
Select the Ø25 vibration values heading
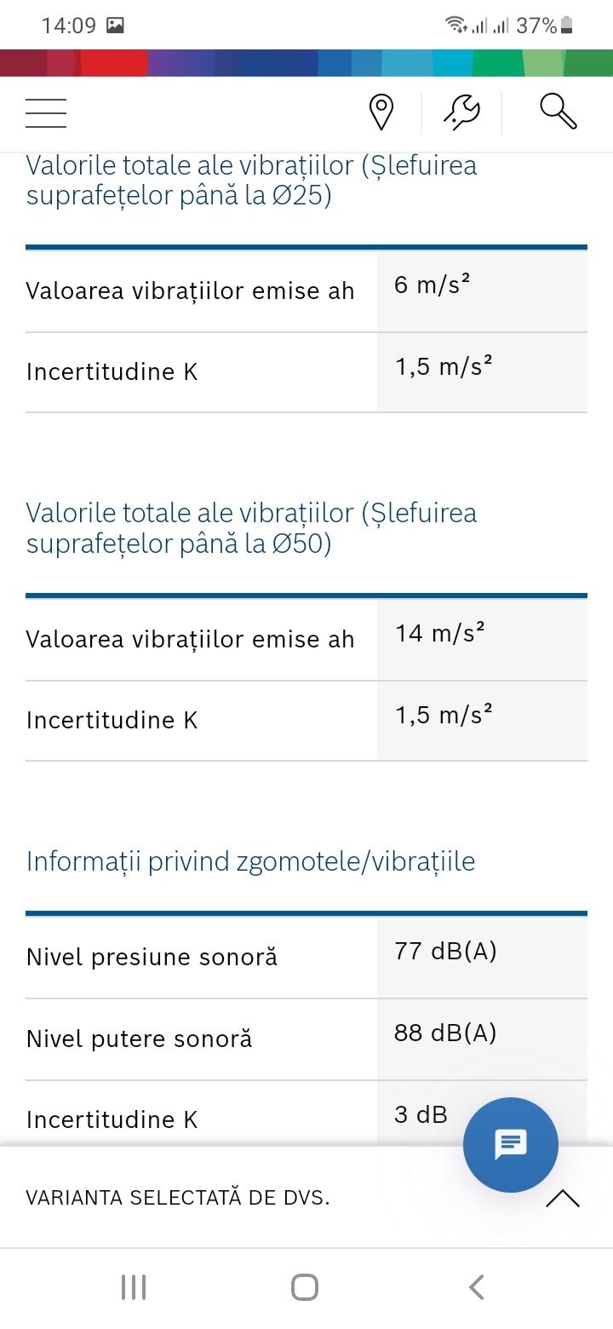(251, 180)
